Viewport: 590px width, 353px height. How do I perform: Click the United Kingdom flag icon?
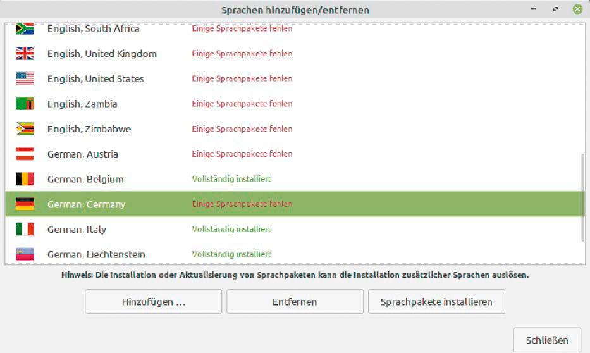click(25, 53)
